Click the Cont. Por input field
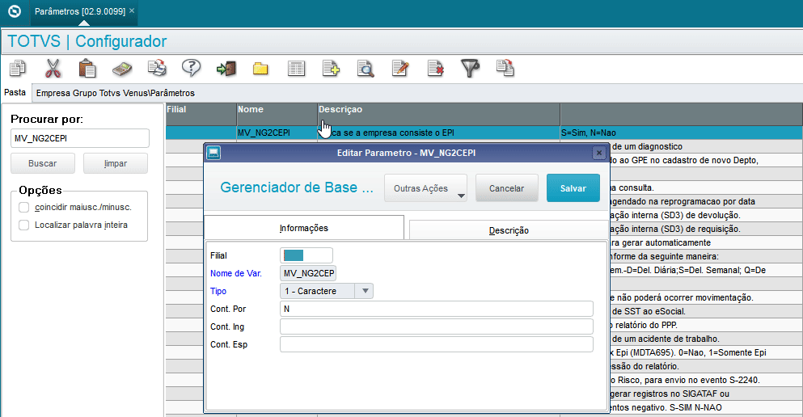The image size is (803, 417). [437, 309]
